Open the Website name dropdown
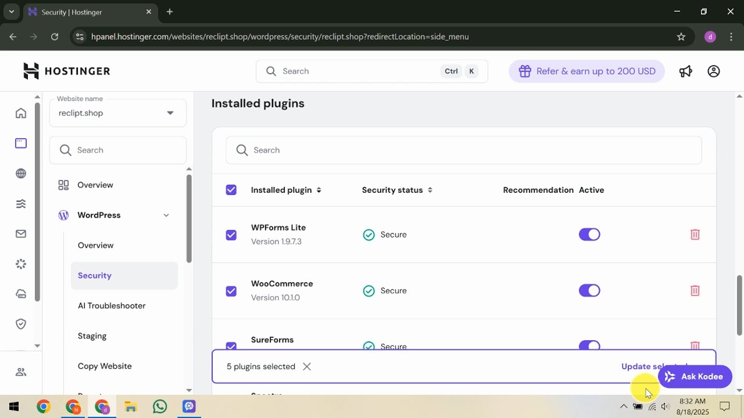This screenshot has height=418, width=744. coord(118,113)
